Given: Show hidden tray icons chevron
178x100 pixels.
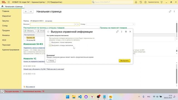Looking at the screenshot, I should [x=139, y=97].
